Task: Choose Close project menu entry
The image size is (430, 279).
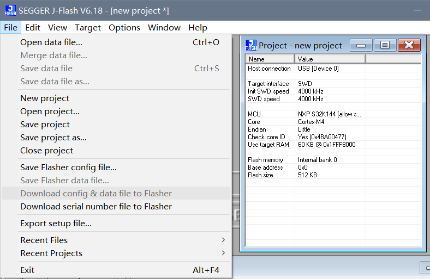Action: point(116,151)
